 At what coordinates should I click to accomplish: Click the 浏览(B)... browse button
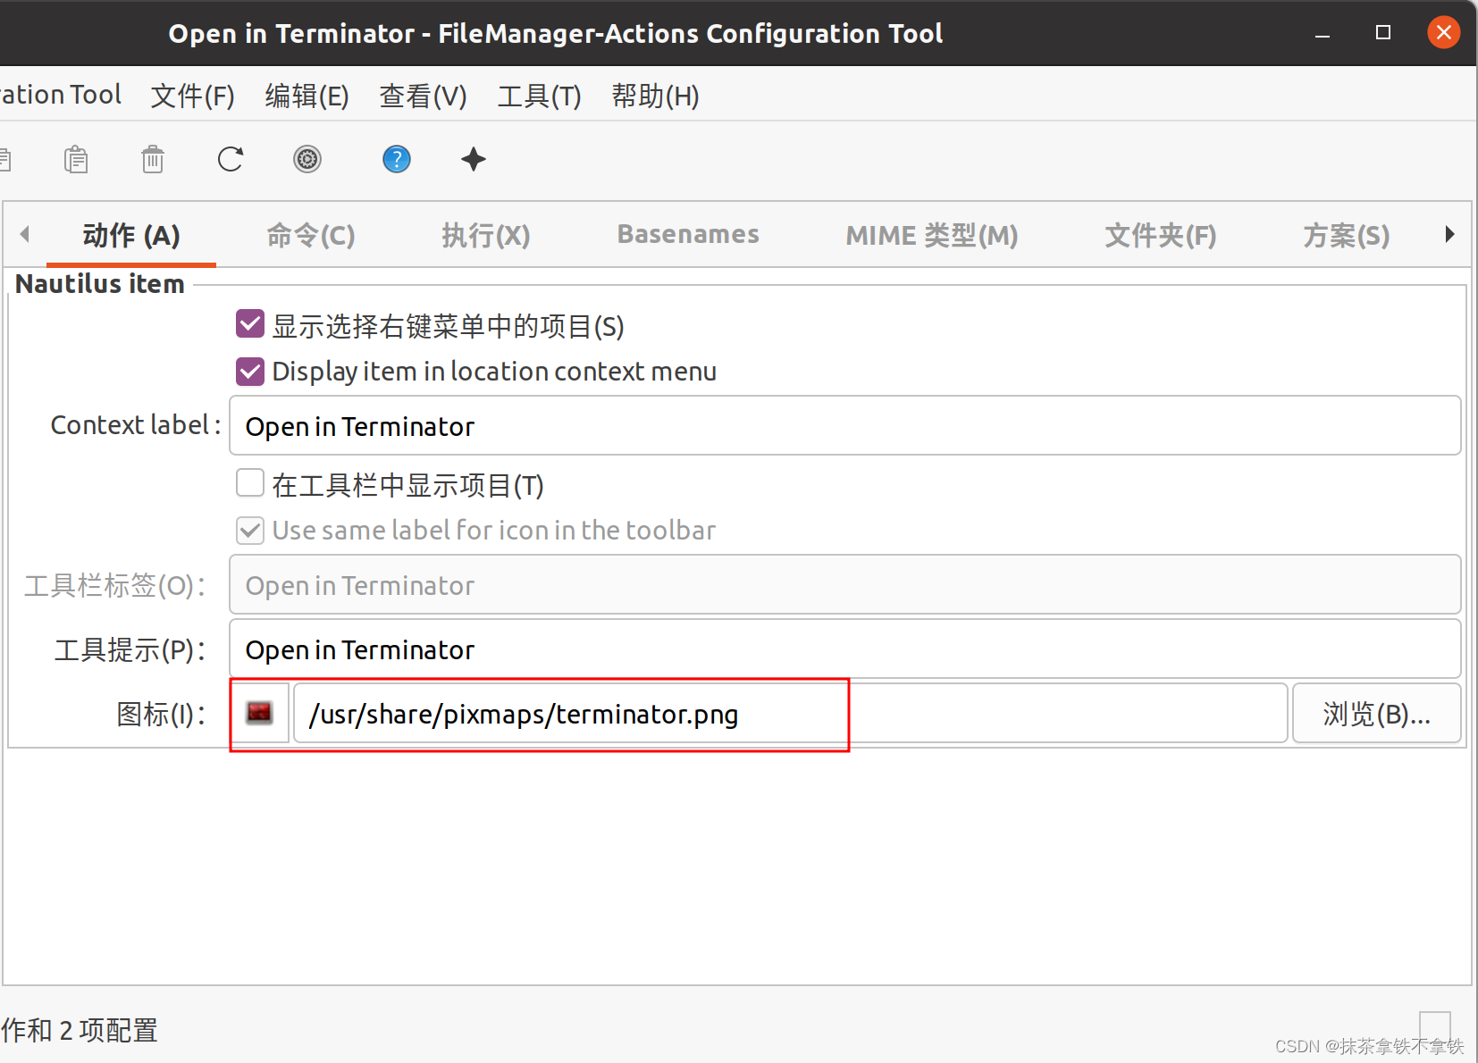[1377, 714]
